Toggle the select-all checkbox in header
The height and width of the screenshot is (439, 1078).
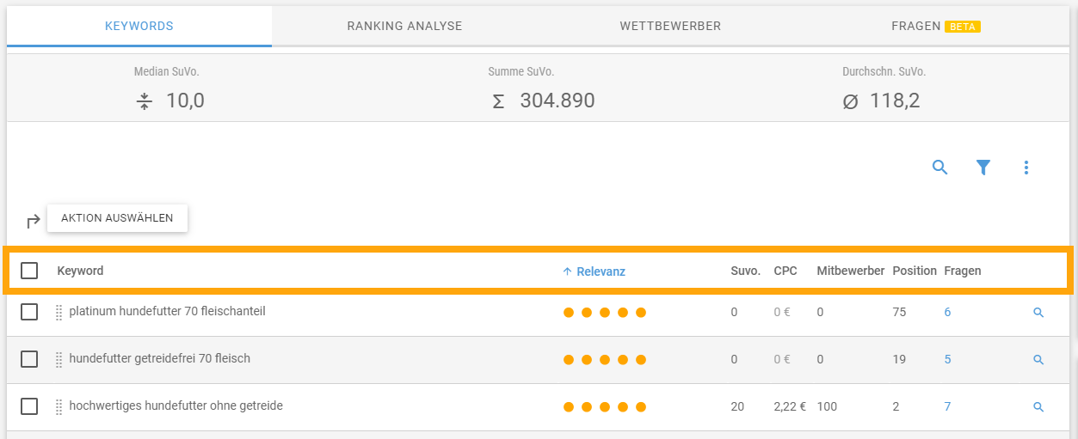29,271
